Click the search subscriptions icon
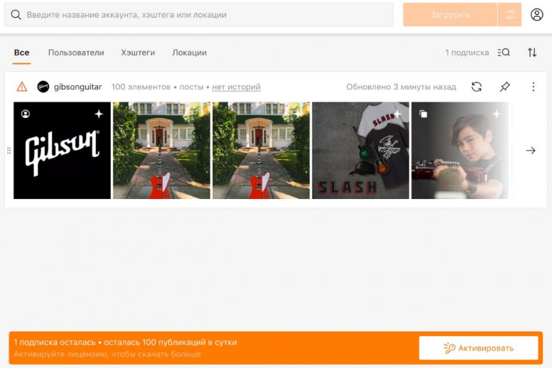Image resolution: width=552 pixels, height=368 pixels. (504, 53)
